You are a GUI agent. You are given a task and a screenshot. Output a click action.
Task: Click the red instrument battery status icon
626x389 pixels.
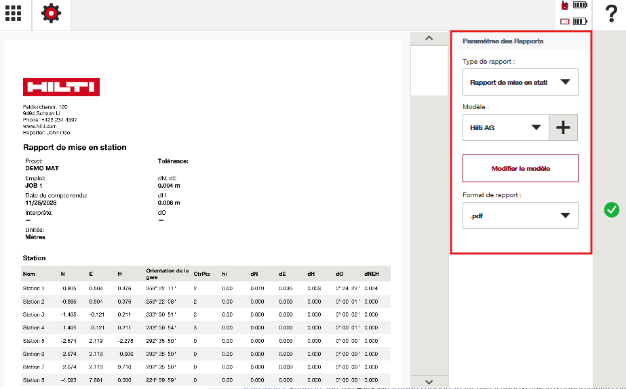564,5
